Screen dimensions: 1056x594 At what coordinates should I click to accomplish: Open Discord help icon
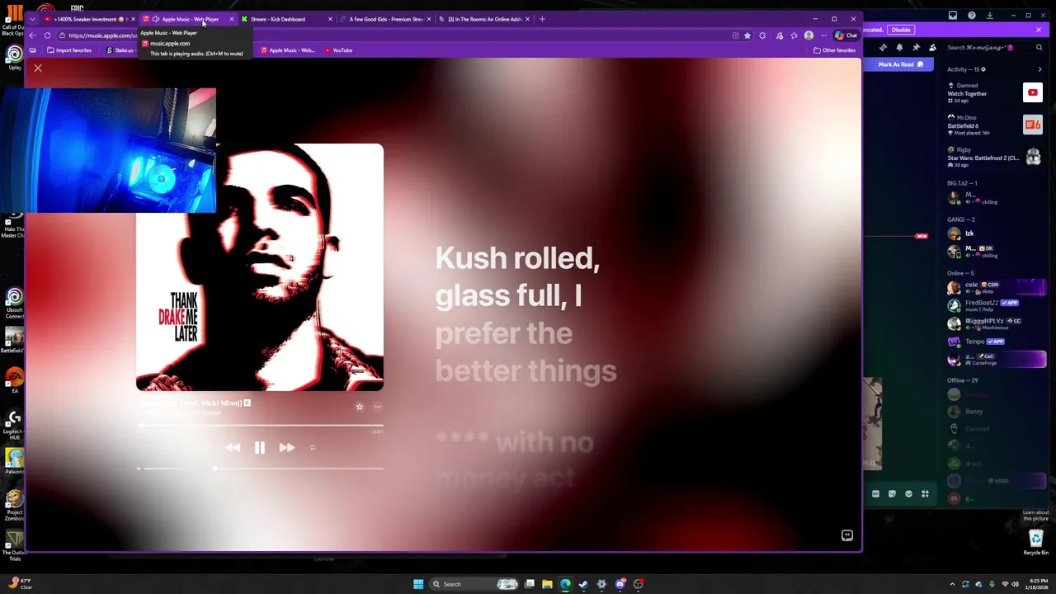pos(971,15)
